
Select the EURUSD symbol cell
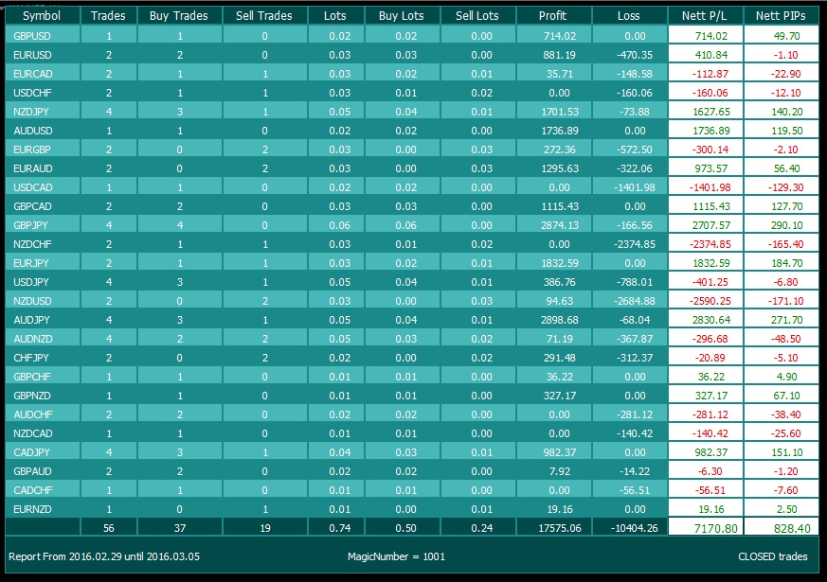[x=43, y=55]
